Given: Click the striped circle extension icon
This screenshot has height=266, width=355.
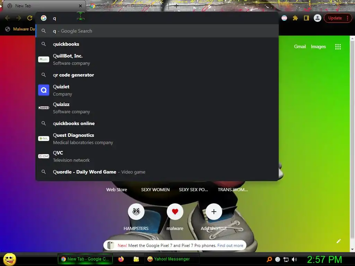Looking at the screenshot, I should [284, 18].
